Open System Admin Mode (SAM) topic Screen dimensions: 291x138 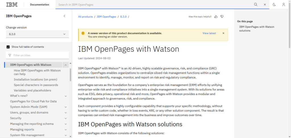coord(29,107)
